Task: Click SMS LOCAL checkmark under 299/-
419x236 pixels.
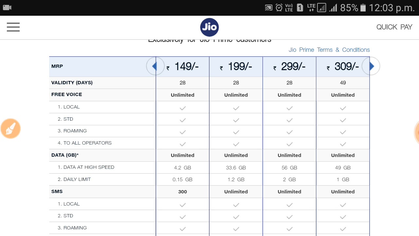Action: coord(289,205)
